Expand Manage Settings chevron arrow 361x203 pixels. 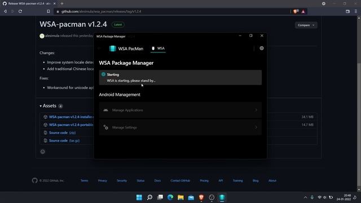point(256,127)
